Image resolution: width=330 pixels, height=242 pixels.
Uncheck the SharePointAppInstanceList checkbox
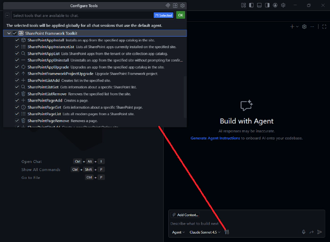pyautogui.click(x=17, y=47)
